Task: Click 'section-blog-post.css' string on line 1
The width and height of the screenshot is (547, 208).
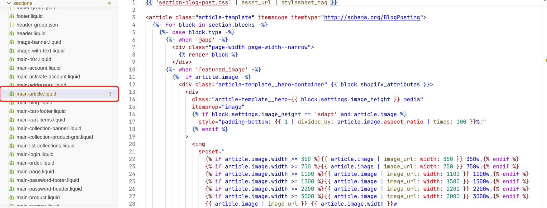Action: [x=194, y=3]
